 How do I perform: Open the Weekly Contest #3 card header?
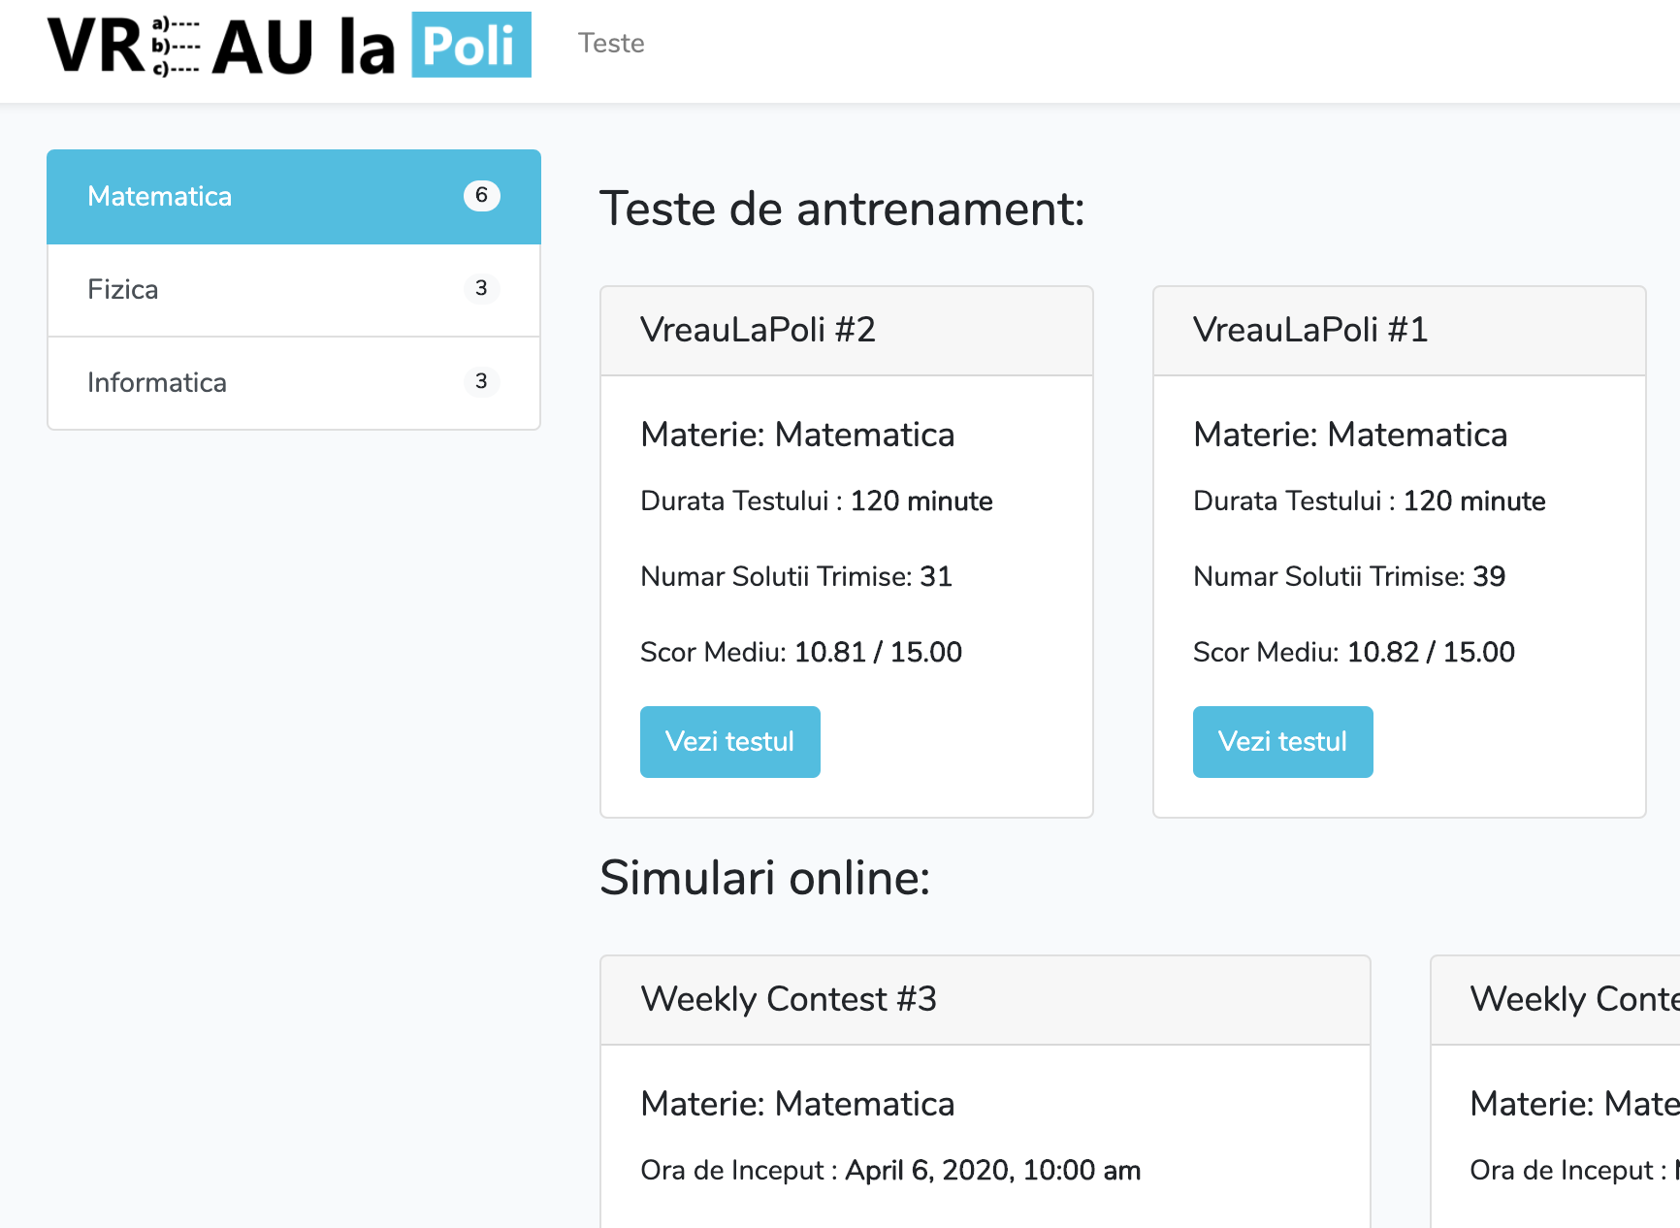pyautogui.click(x=790, y=999)
